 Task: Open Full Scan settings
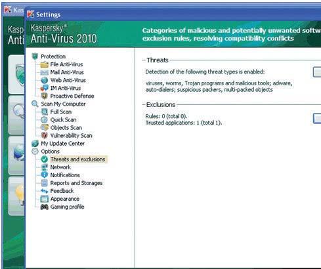point(61,112)
